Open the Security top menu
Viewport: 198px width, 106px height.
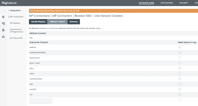click(184, 3)
